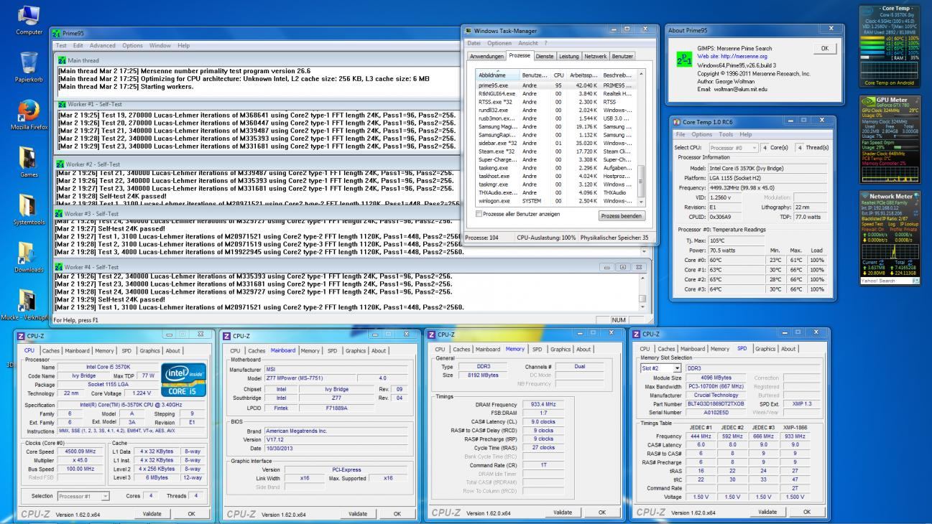
Task: Click the Worker #3 Self-Test window icon
Action: pyautogui.click(x=59, y=214)
